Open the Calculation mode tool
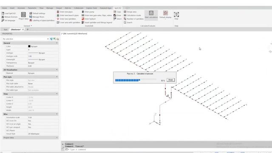The image size is (272, 153). click(x=132, y=15)
